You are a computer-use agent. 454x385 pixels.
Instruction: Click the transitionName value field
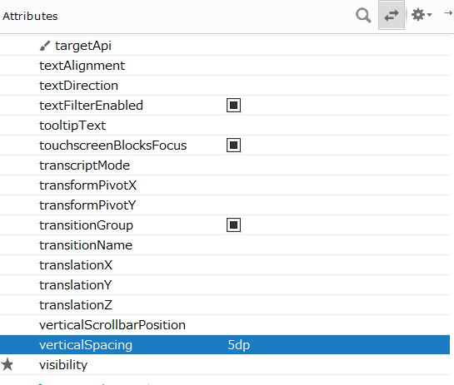pyautogui.click(x=337, y=245)
